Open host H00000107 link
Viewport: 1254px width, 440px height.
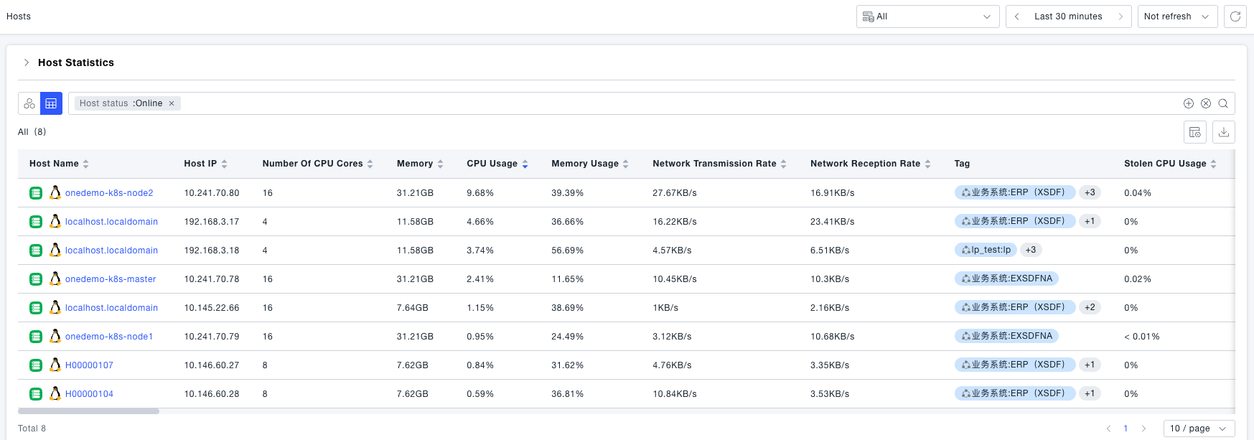89,365
